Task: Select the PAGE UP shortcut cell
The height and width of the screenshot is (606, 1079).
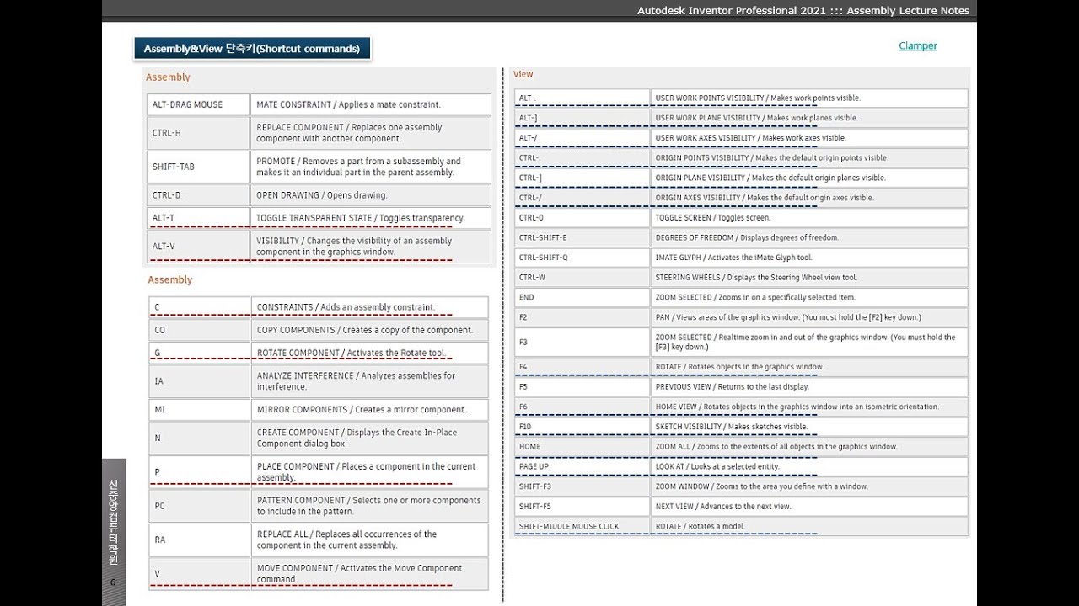Action: pos(582,466)
